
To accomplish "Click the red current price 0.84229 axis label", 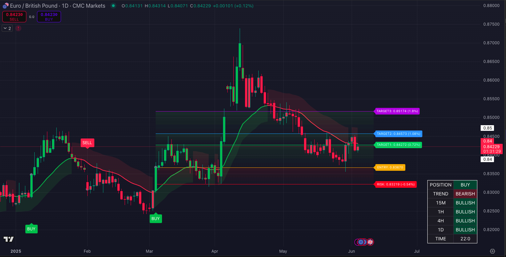I will (x=492, y=146).
